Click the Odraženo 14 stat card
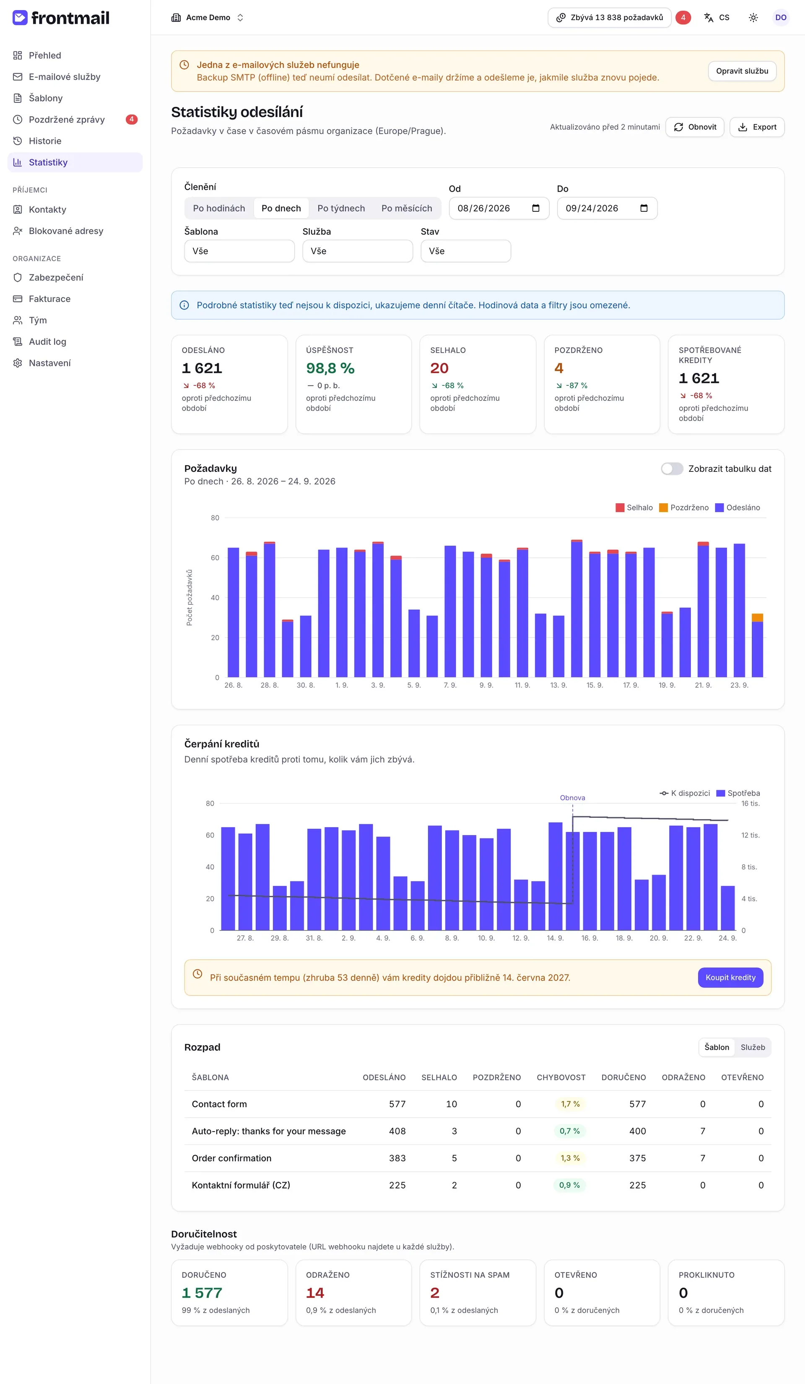Viewport: 805px width, 1384px height. [353, 1293]
